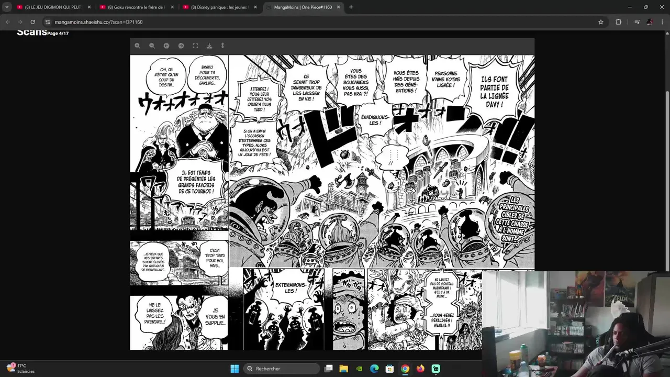This screenshot has height=377, width=670.
Task: Open new browser tab
Action: point(351,7)
